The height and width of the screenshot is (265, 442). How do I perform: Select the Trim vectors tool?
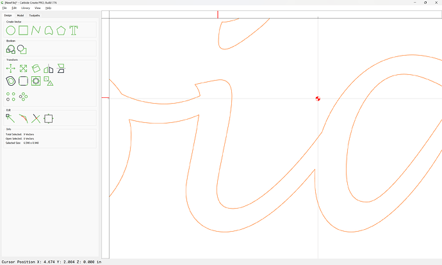[36, 118]
